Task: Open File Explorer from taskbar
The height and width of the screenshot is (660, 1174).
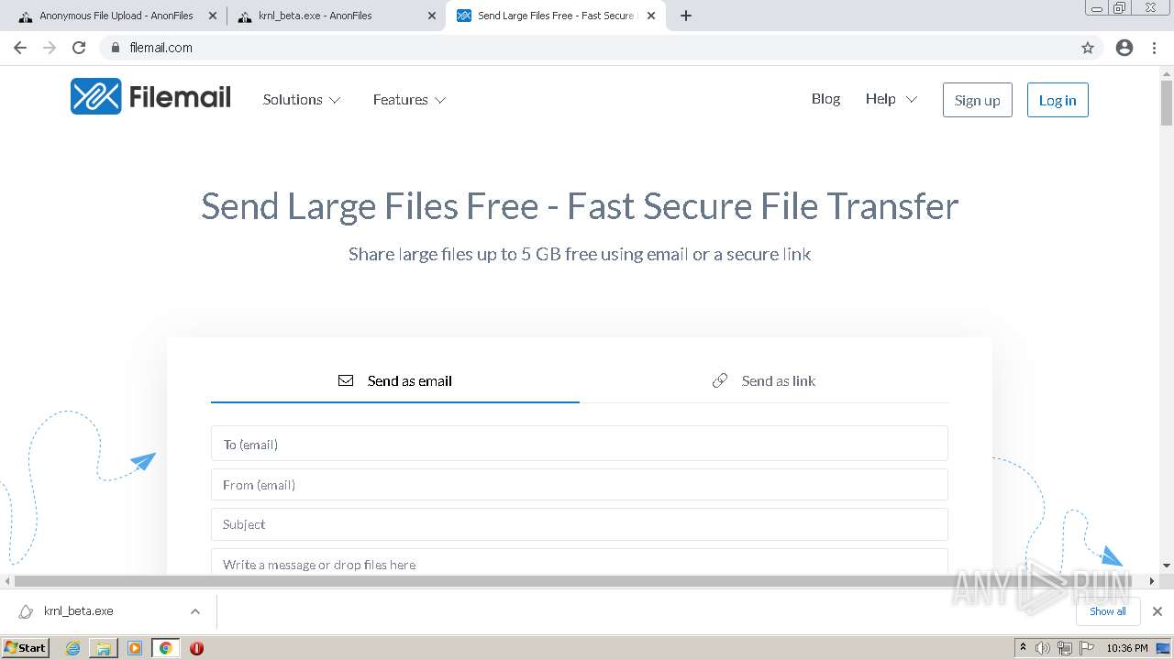Action: [104, 648]
